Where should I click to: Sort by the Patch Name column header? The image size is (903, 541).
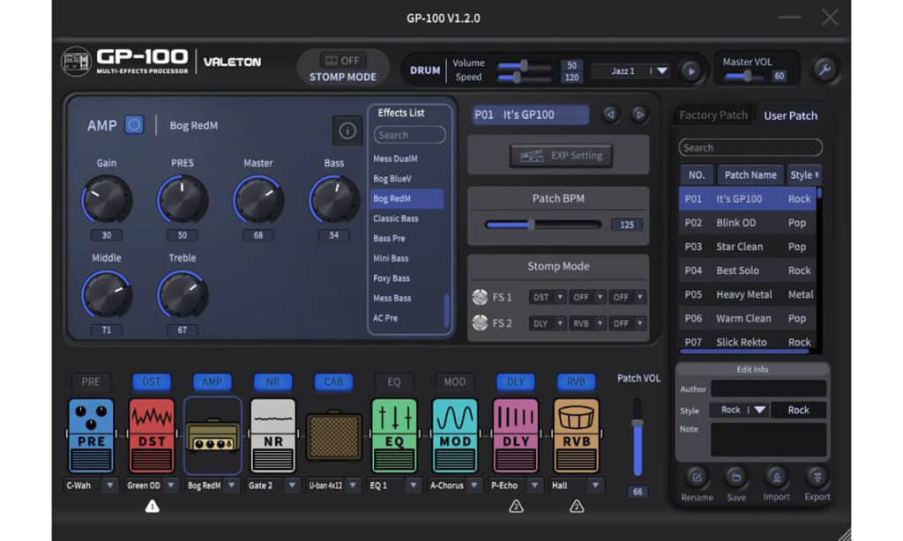[x=750, y=175]
